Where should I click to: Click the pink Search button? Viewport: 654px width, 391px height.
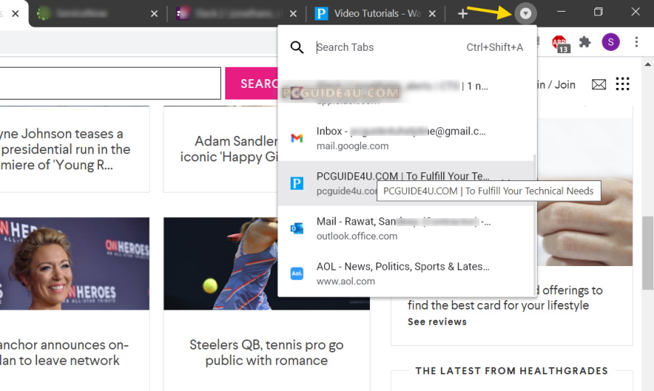tap(252, 84)
